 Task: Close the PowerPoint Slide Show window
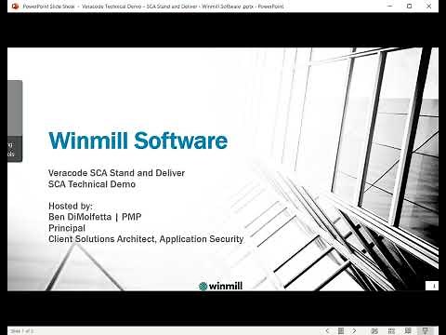point(428,6)
